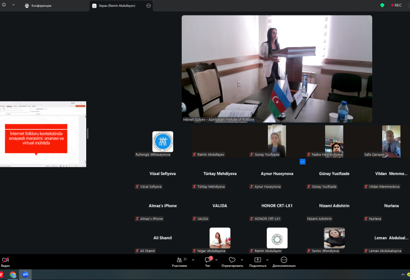Expand the top-left dropdown chevron
Image resolution: width=410 pixels, height=280 pixels.
[13, 5]
